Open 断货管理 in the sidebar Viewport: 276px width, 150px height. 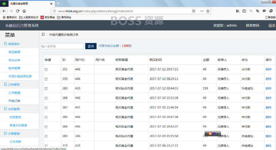pos(14,68)
